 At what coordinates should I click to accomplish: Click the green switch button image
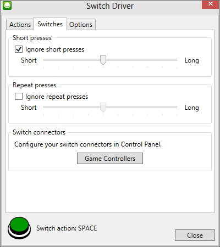19,228
